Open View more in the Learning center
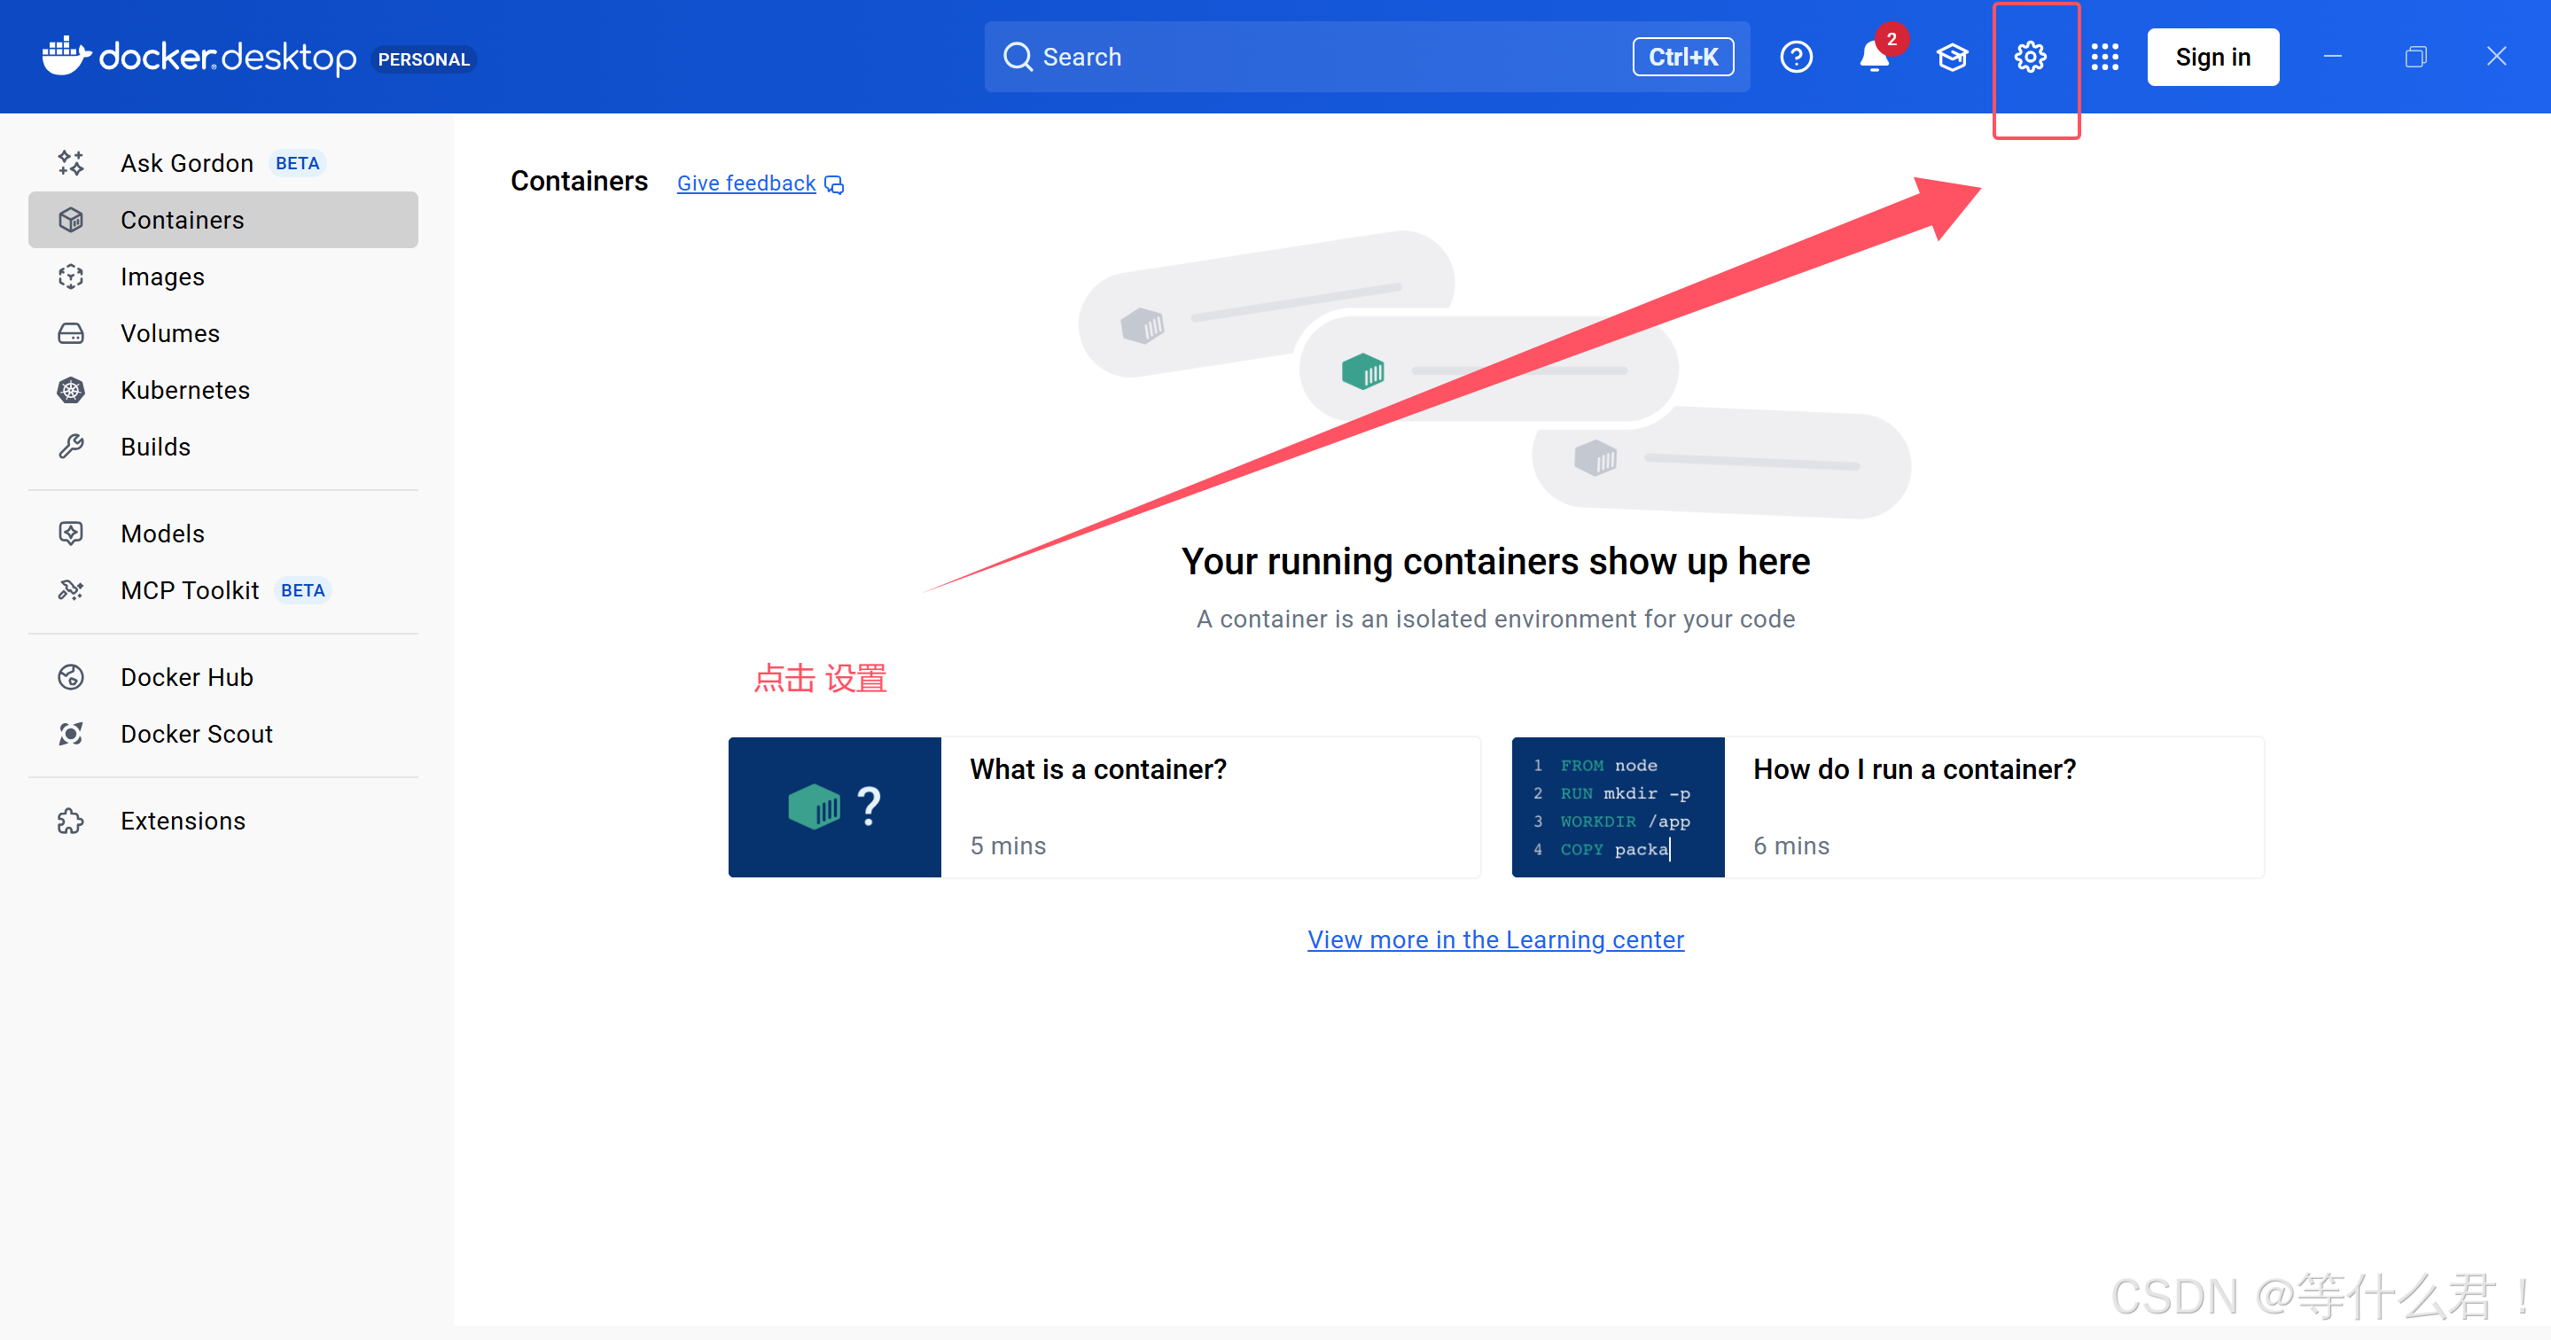Image resolution: width=2551 pixels, height=1340 pixels. point(1494,939)
